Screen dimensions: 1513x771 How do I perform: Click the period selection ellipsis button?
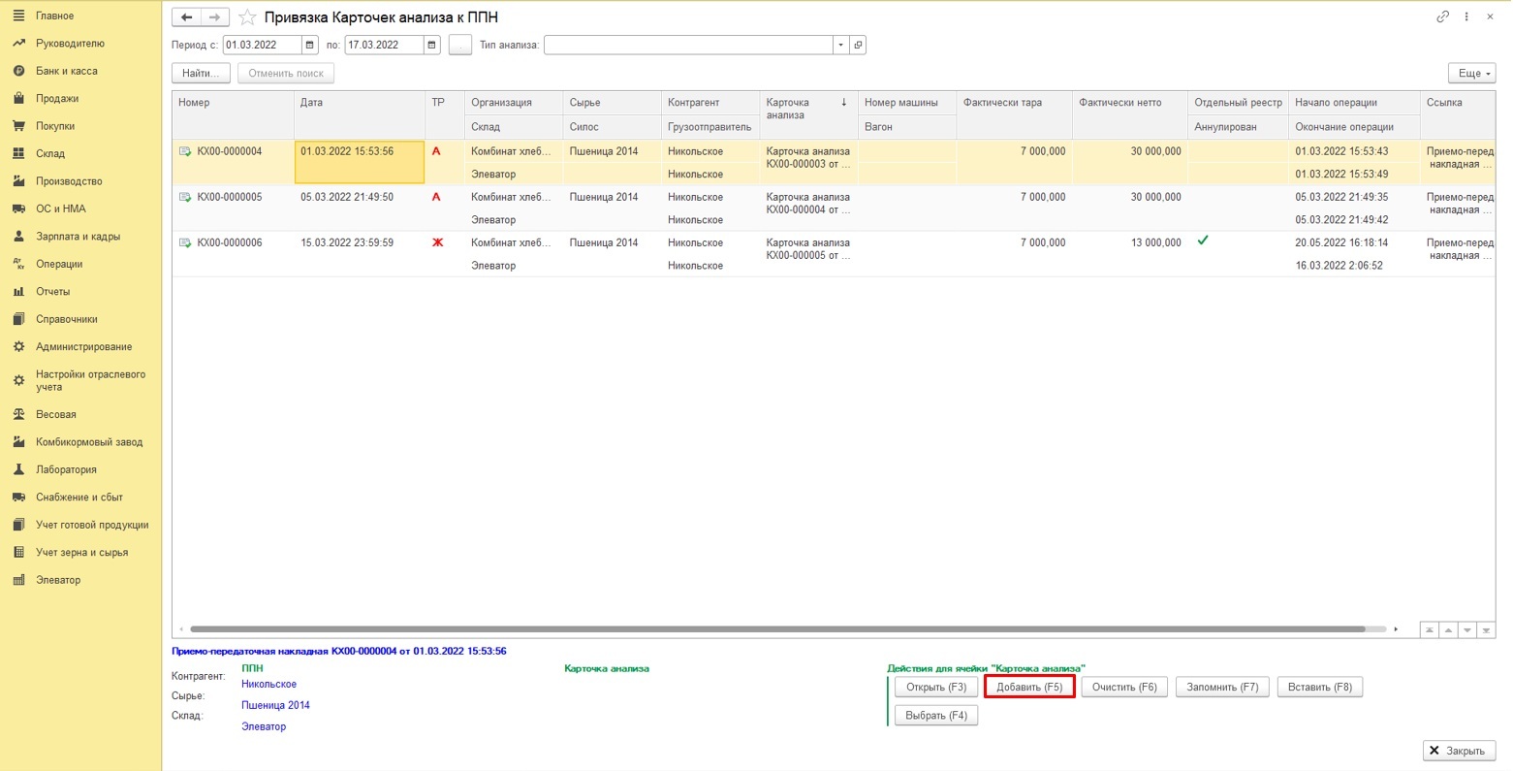460,45
